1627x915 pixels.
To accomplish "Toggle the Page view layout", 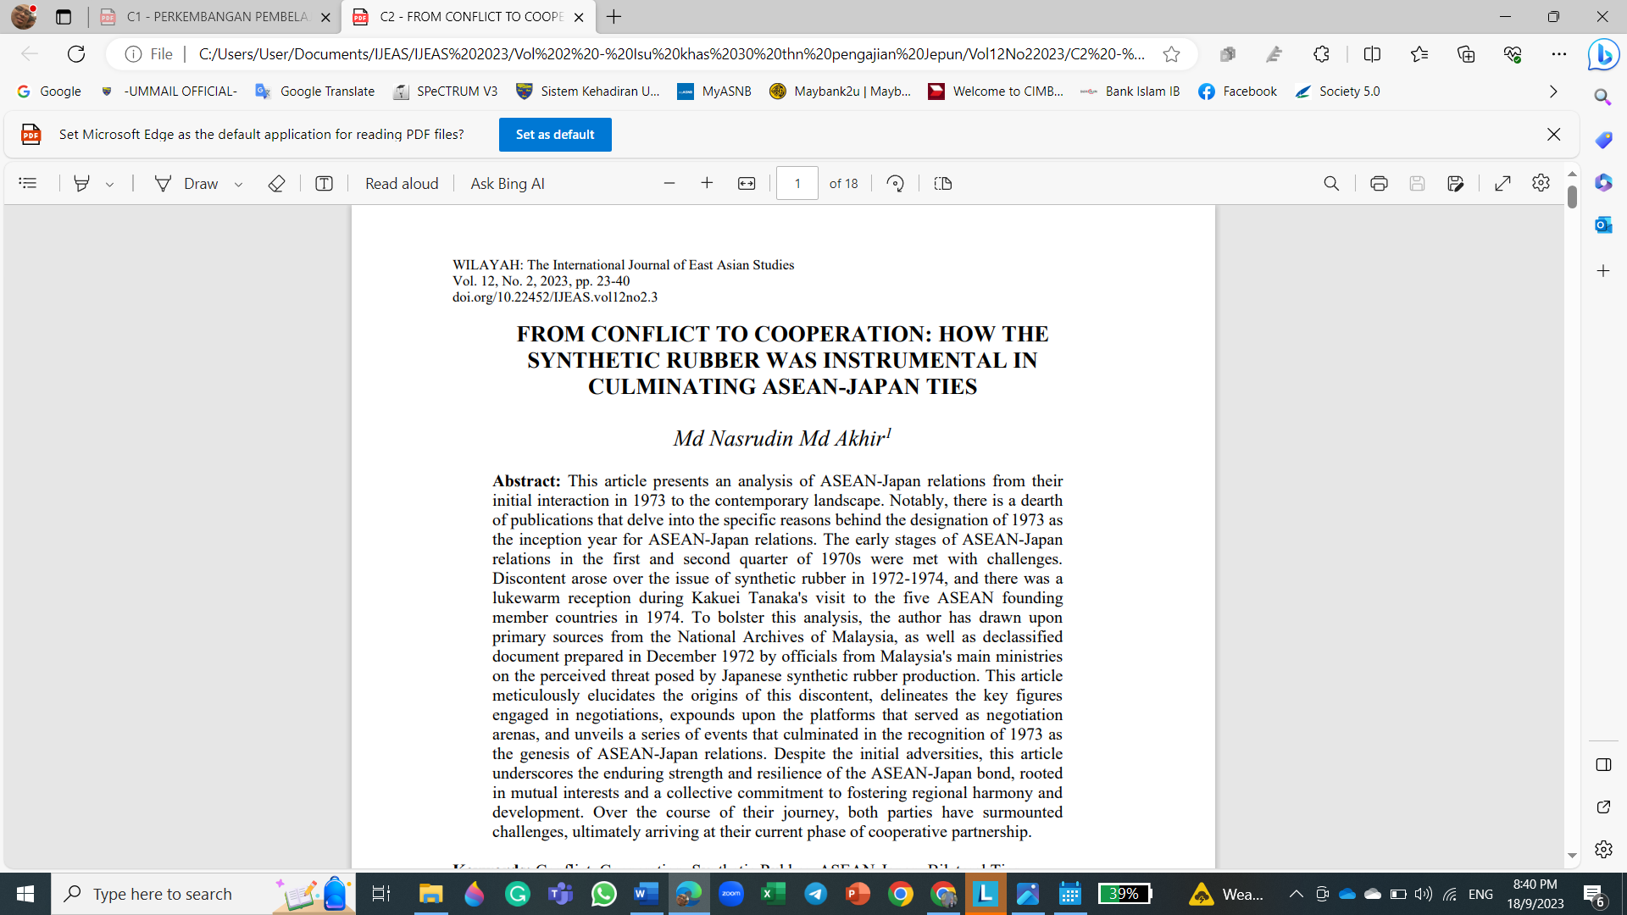I will [x=943, y=183].
